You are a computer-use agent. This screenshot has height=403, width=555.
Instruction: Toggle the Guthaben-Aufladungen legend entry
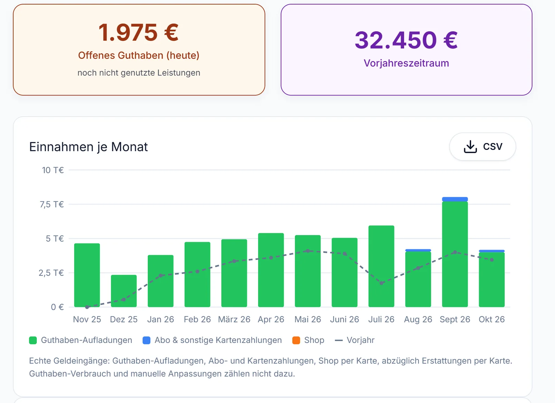(80, 340)
